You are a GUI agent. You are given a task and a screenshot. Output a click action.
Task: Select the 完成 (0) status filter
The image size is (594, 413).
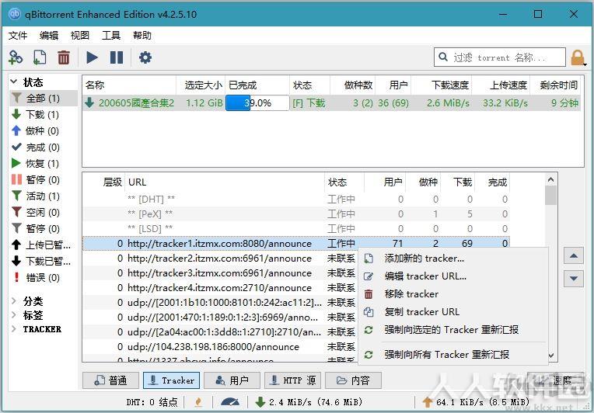point(44,147)
